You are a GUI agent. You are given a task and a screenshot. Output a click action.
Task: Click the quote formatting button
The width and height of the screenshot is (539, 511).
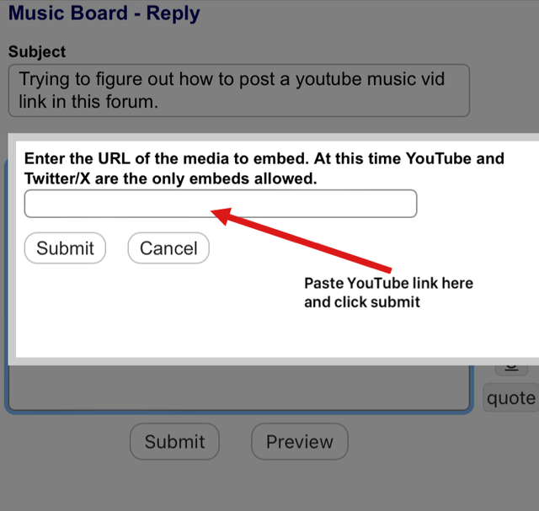click(x=510, y=398)
